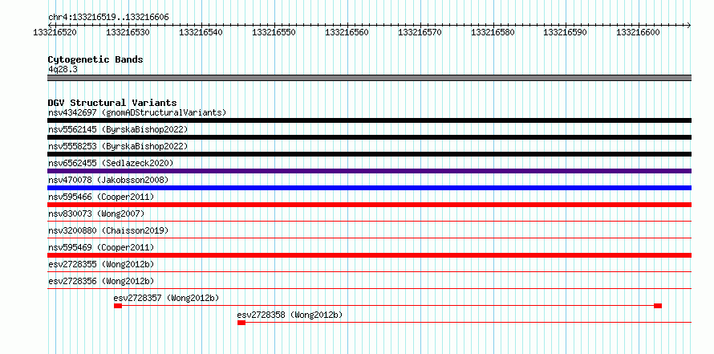Click ruler position 133216520

pos(55,32)
